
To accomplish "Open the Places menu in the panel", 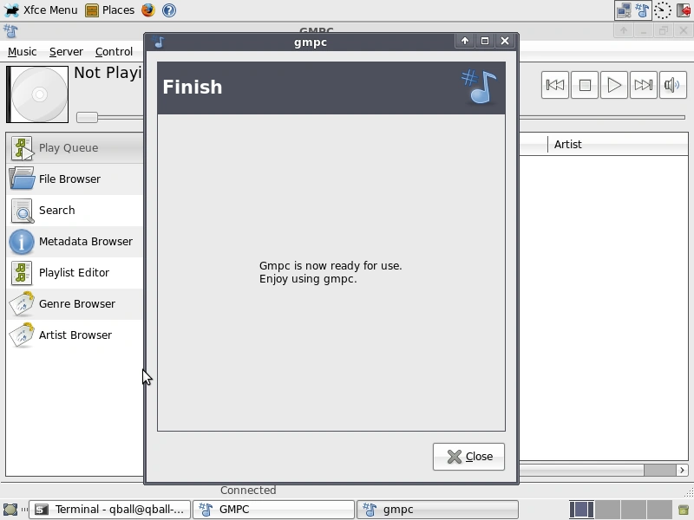I will (110, 10).
